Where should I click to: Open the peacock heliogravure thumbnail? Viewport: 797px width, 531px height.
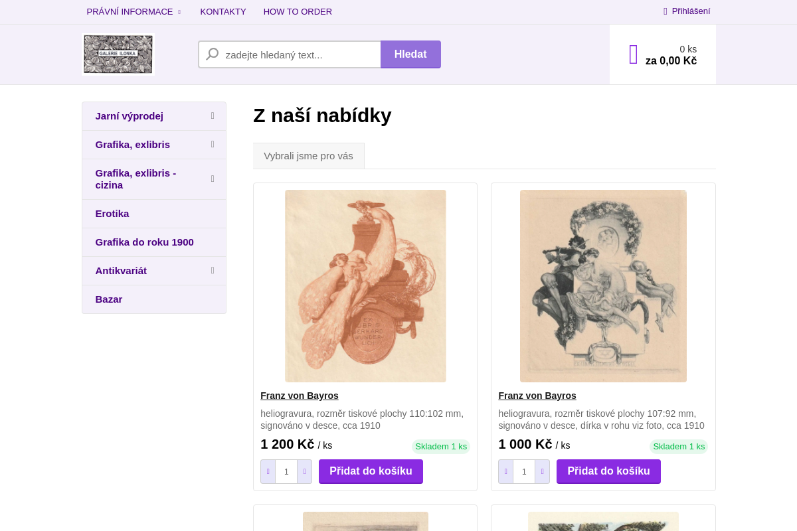365,286
